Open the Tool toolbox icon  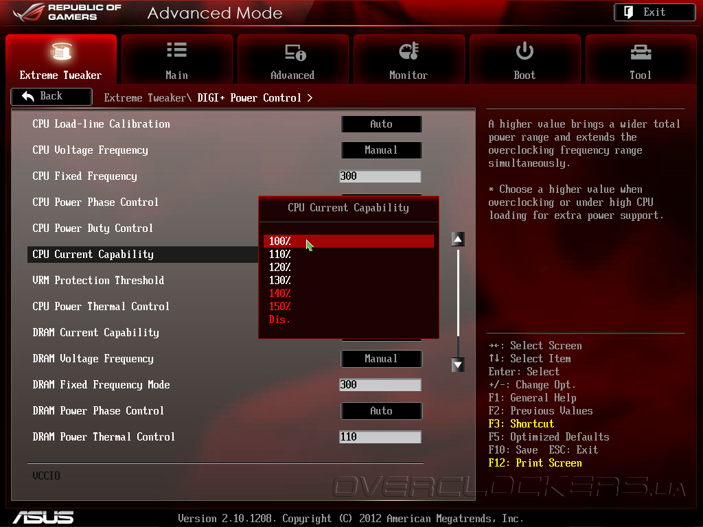(641, 52)
